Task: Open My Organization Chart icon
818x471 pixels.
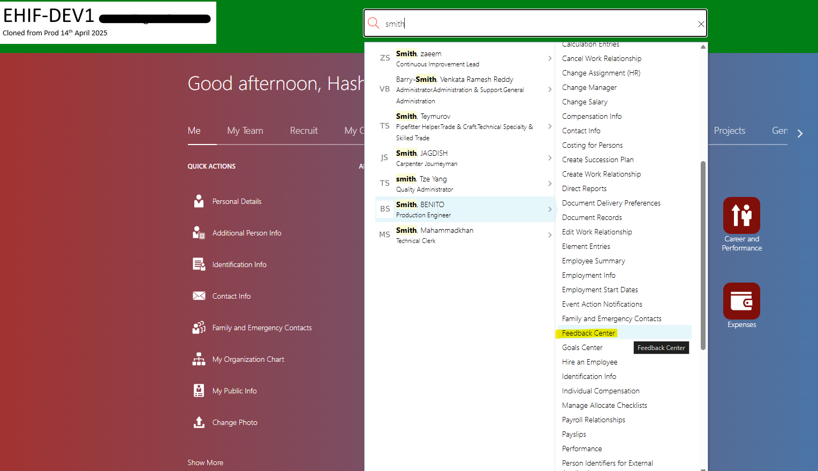Action: click(199, 359)
